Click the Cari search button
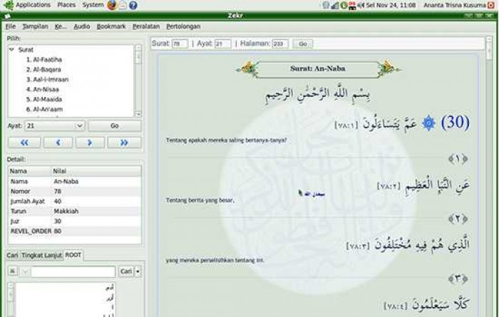The width and height of the screenshot is (499, 317). coord(126,271)
